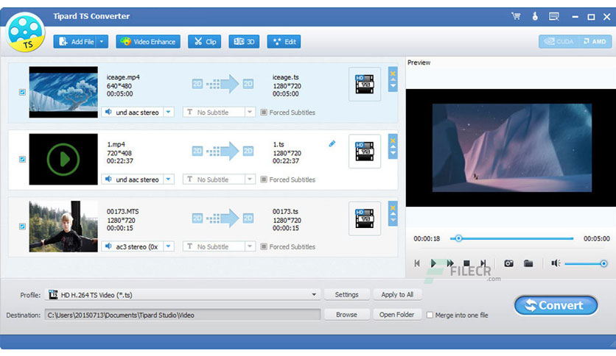616x356 pixels.
Task: Open ac3 stereo audio dropdown for 00173.MTS
Action: point(169,246)
